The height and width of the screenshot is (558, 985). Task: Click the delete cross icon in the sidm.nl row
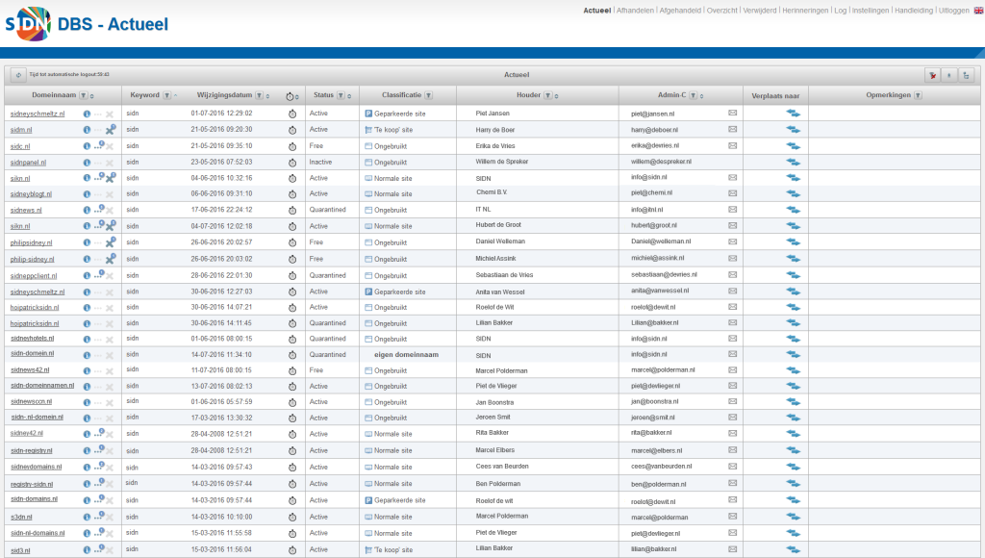(109, 130)
